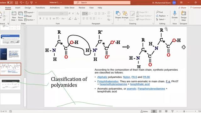This screenshot has height=113, width=201.
Task: Click the Reset slide button
Action: [x=28, y=16]
